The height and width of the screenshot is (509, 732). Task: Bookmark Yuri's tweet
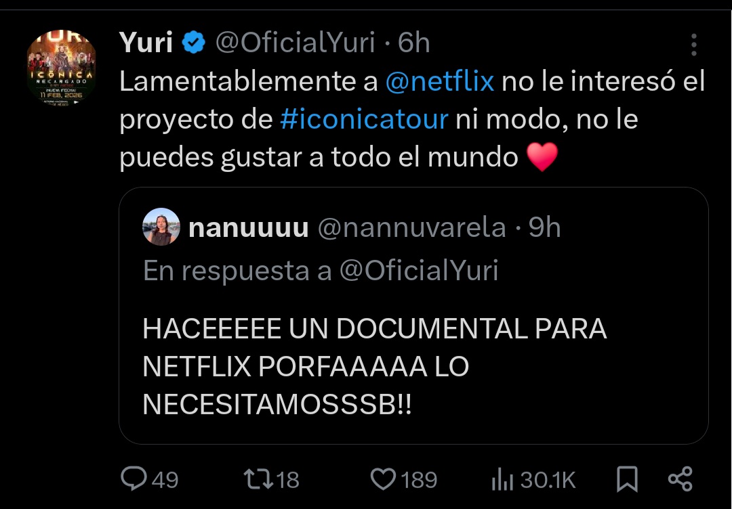point(627,479)
